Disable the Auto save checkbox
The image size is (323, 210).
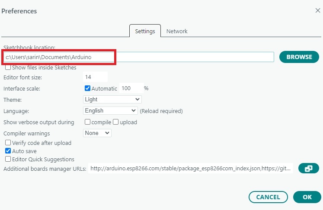pyautogui.click(x=8, y=151)
